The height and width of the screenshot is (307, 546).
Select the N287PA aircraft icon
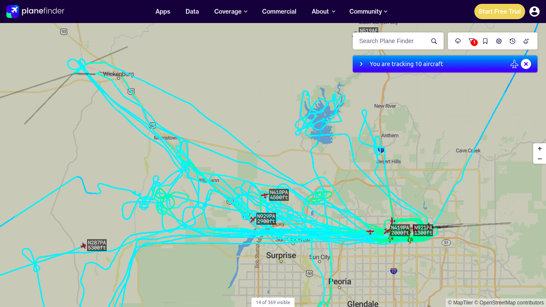coord(83,246)
